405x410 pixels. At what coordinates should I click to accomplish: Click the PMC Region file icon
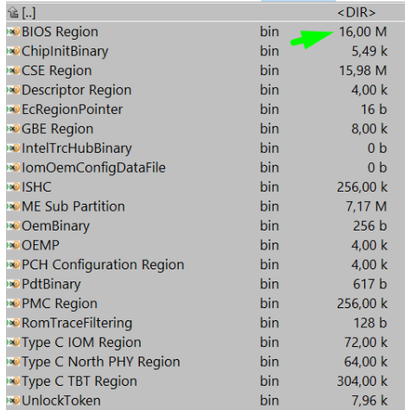click(x=13, y=304)
